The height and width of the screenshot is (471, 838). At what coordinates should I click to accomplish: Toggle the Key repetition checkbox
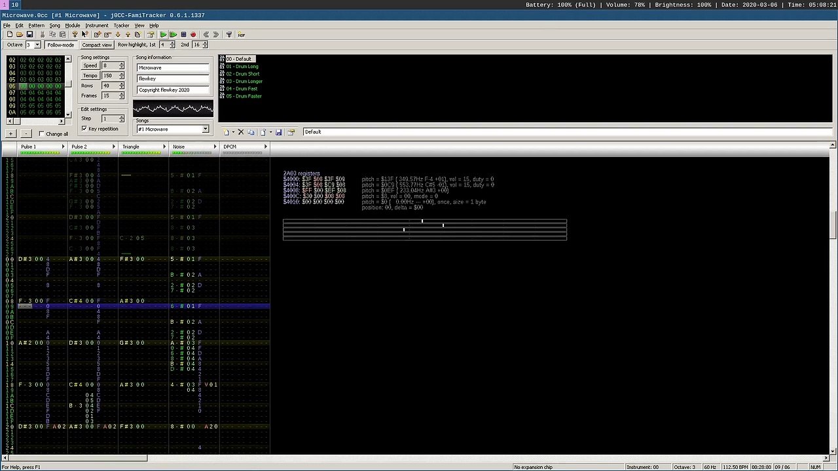84,129
